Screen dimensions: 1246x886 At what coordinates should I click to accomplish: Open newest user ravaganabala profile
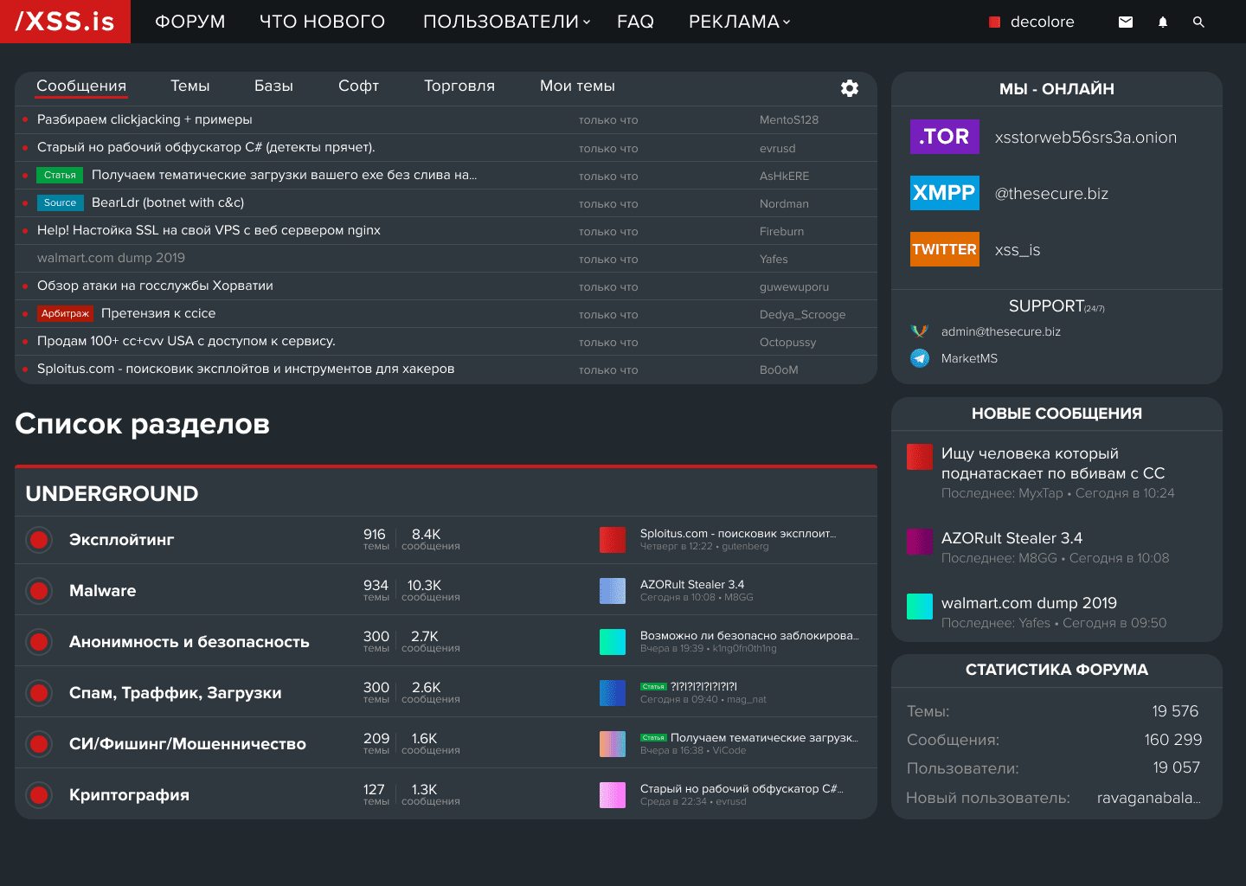[1149, 798]
